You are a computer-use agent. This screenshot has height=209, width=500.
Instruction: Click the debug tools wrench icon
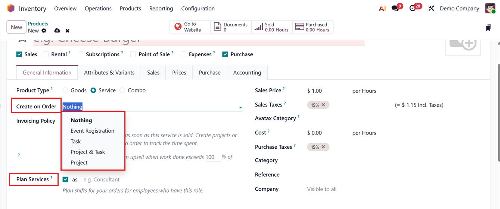431,8
